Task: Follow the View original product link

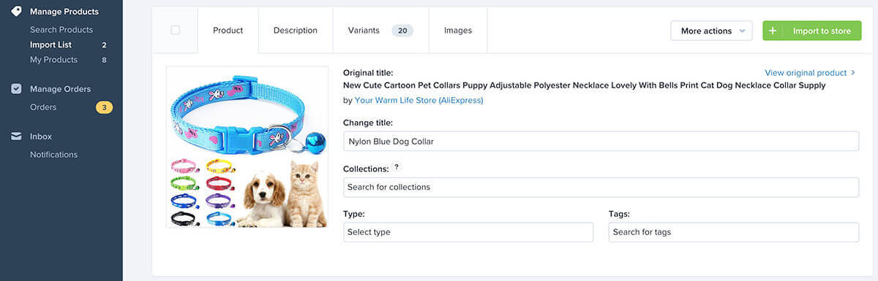Action: pyautogui.click(x=806, y=73)
